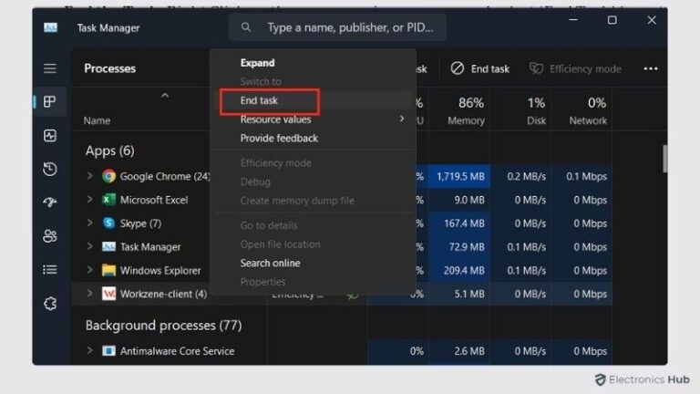700x394 pixels.
Task: Expand the Task Manager process group
Action: click(89, 246)
